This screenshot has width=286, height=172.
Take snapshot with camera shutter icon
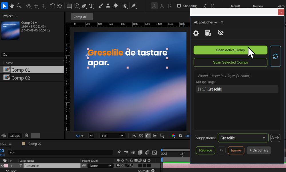180,136
